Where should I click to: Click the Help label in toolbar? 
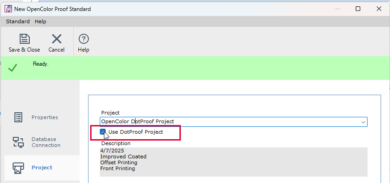84,50
